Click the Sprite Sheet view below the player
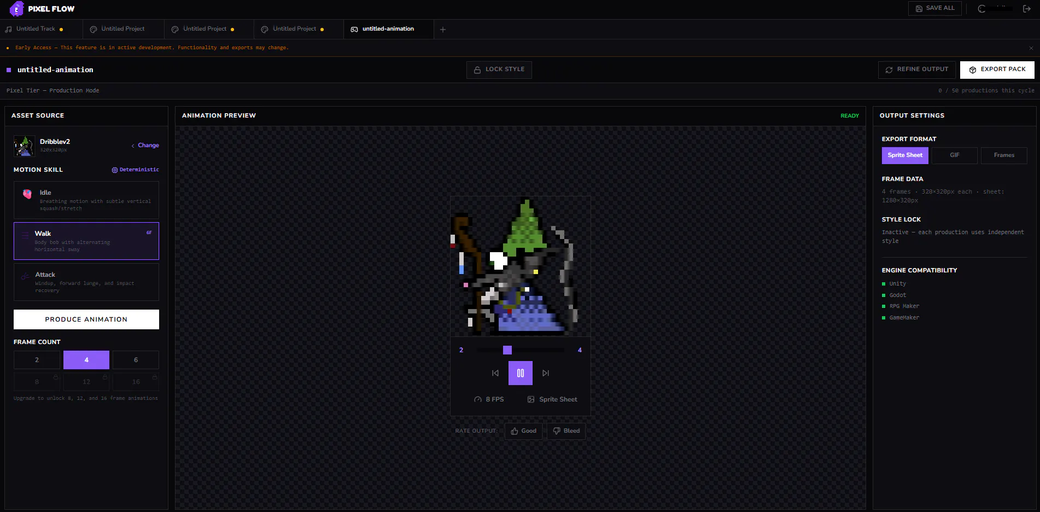 (x=552, y=399)
